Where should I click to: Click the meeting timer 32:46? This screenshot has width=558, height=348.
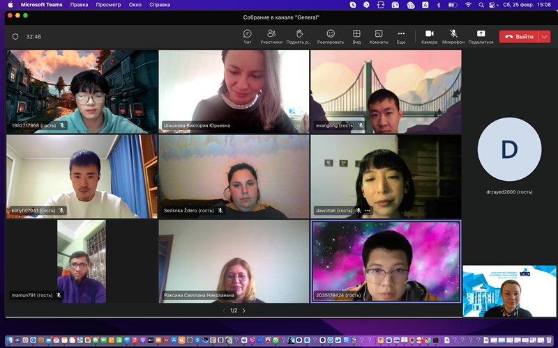(33, 37)
